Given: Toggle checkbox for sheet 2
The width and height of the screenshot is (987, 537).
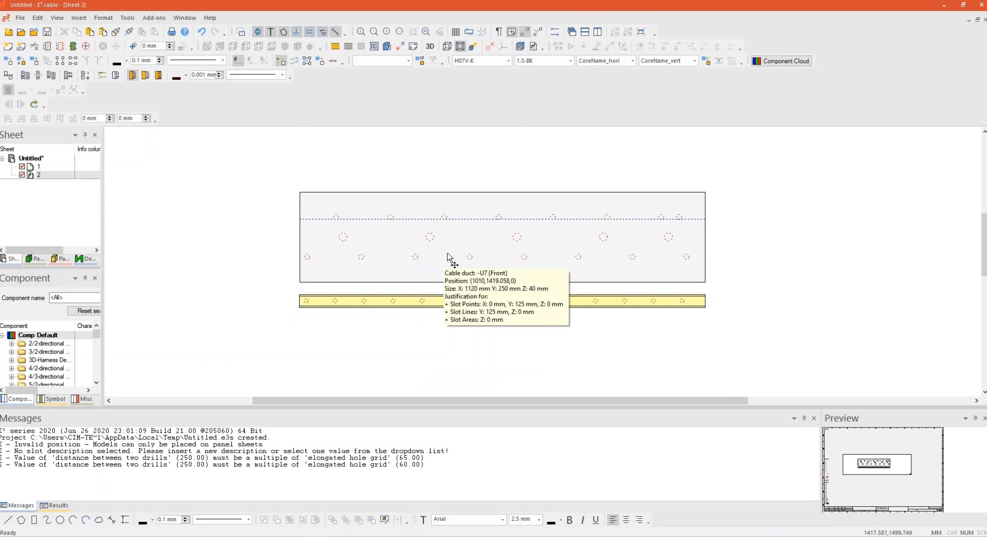Looking at the screenshot, I should 22,175.
